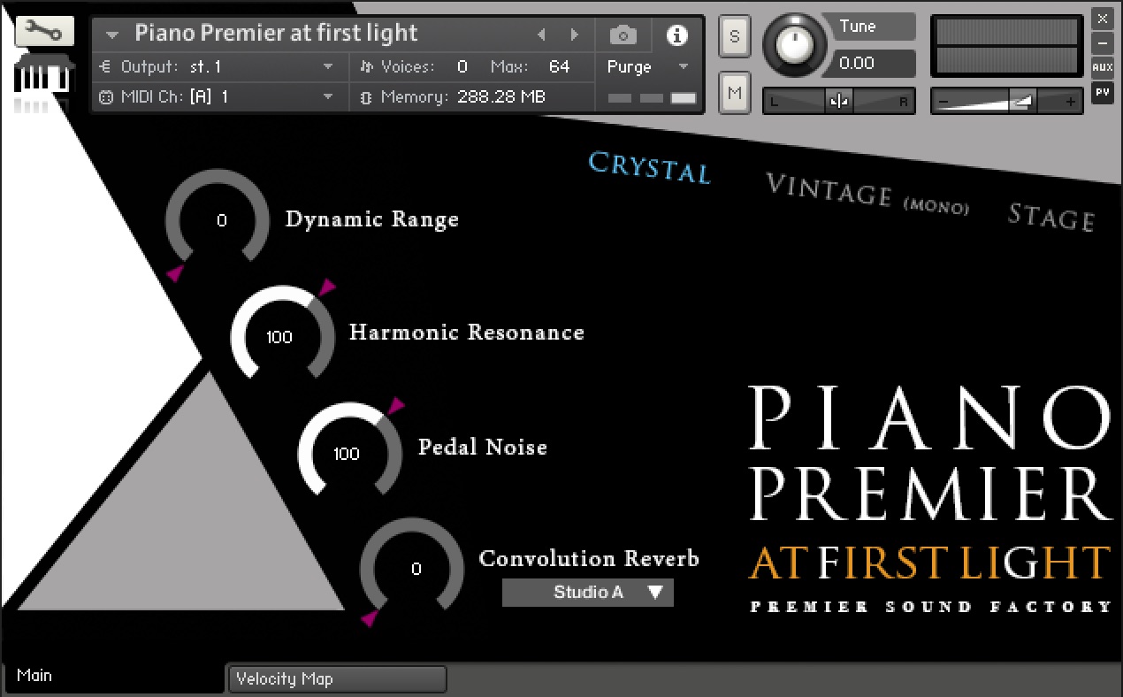Image resolution: width=1123 pixels, height=697 pixels.
Task: Open the MIDI Ch dropdown
Action: (328, 96)
